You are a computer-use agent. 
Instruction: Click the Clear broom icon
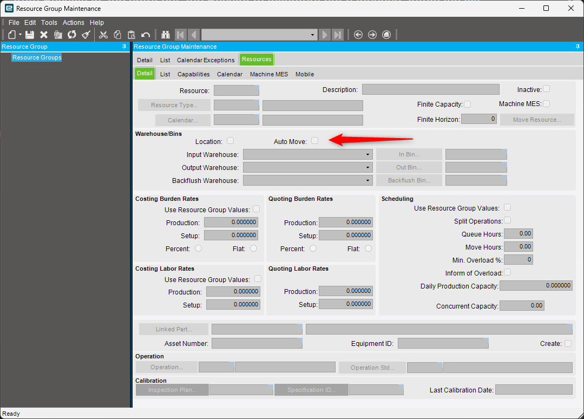(86, 35)
